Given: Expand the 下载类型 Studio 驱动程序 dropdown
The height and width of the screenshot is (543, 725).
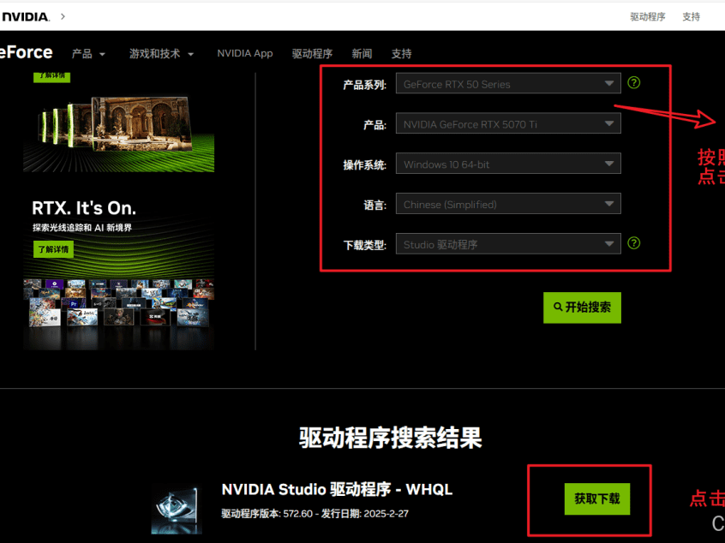Looking at the screenshot, I should point(508,244).
